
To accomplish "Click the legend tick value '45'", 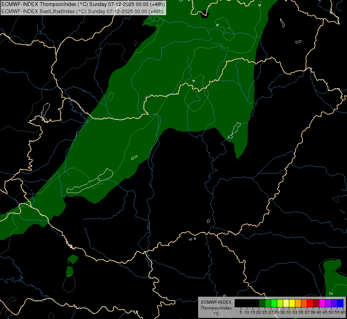I will point(325,312).
